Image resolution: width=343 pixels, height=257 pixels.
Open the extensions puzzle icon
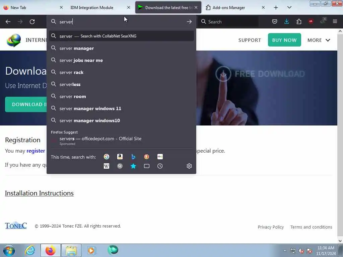(299, 21)
